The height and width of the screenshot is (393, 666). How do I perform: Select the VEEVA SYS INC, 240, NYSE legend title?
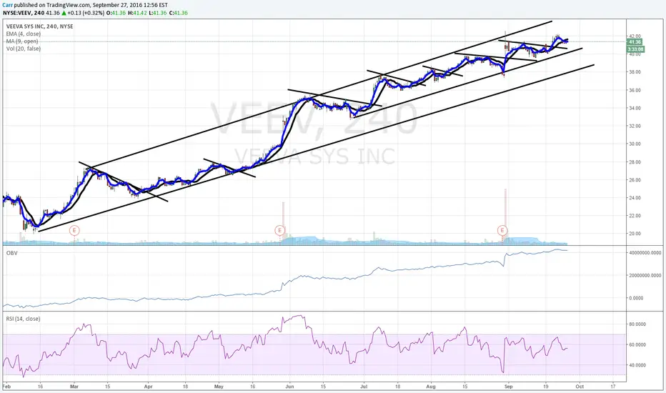click(x=39, y=26)
